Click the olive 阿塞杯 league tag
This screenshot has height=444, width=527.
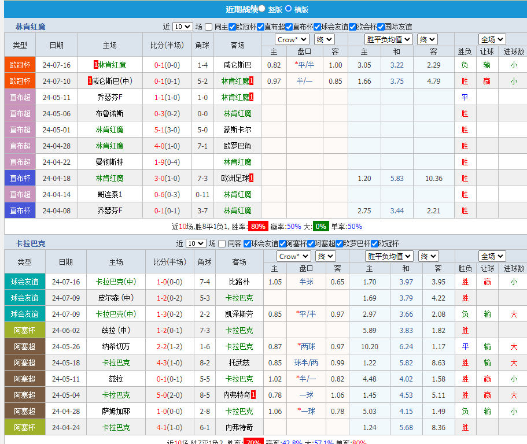[20, 330]
